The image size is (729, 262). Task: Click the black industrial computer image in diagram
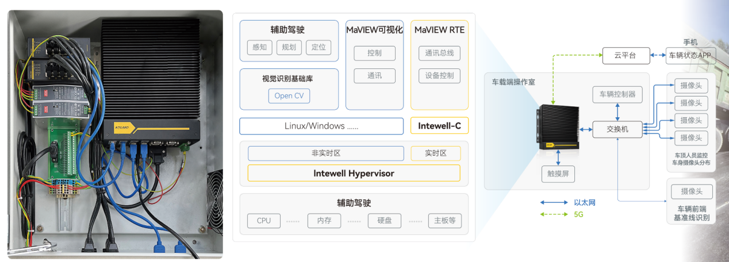click(557, 129)
